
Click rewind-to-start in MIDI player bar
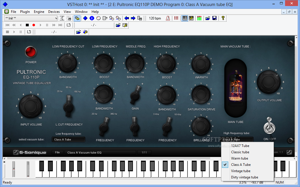click(7, 25)
